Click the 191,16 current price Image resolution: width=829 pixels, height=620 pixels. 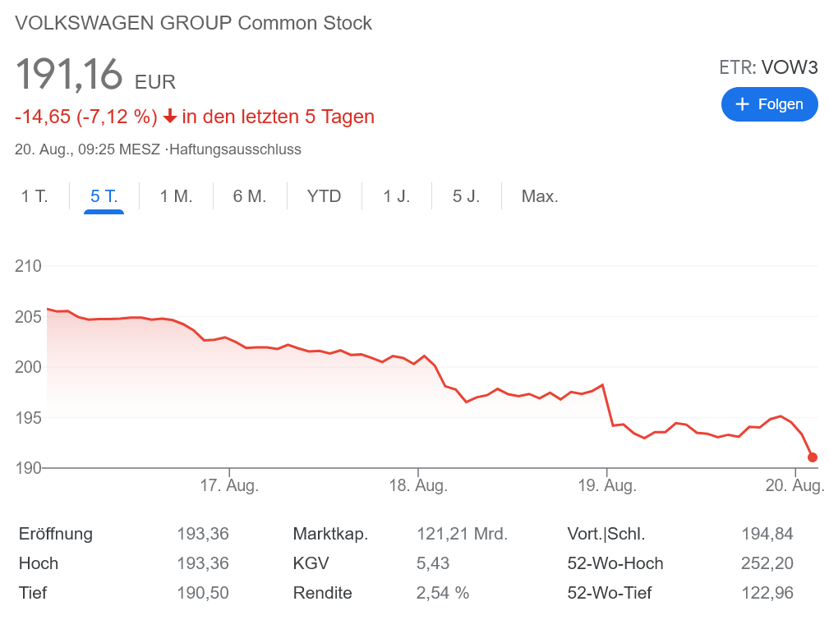[70, 75]
